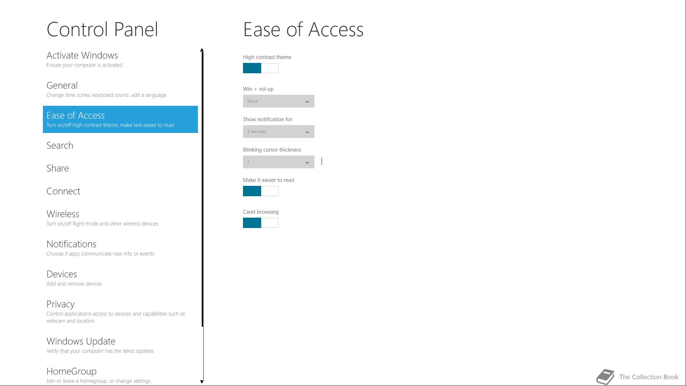
Task: Toggle the Make it easier to read switch
Action: pyautogui.click(x=260, y=191)
